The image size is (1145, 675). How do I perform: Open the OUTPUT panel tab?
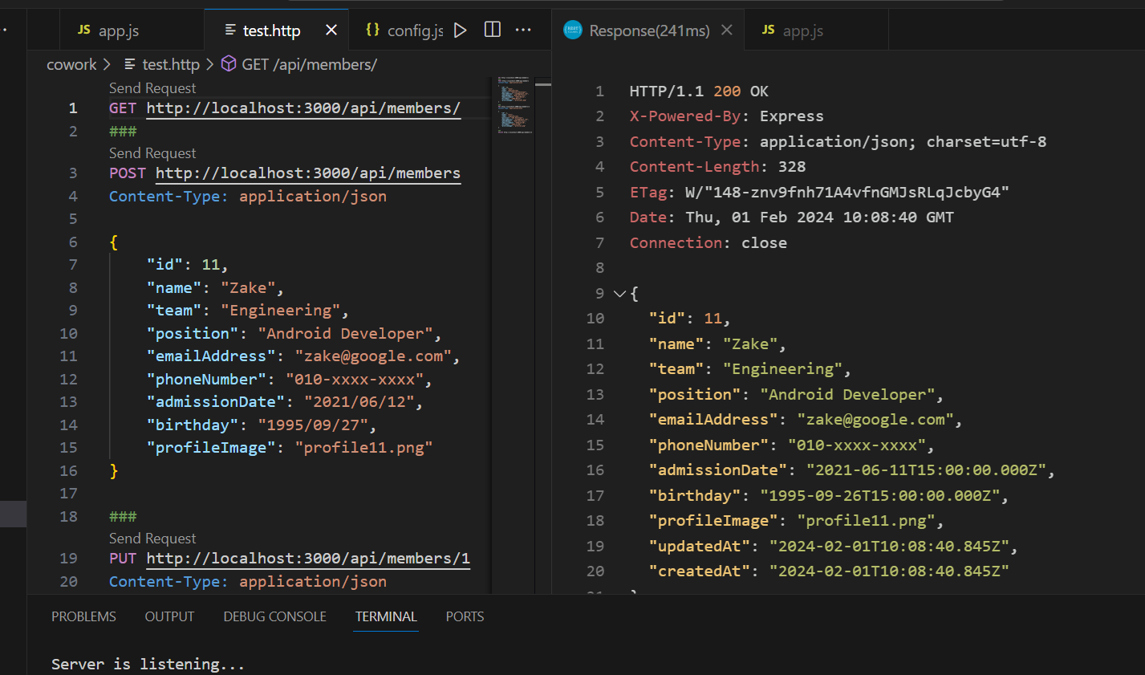click(169, 616)
